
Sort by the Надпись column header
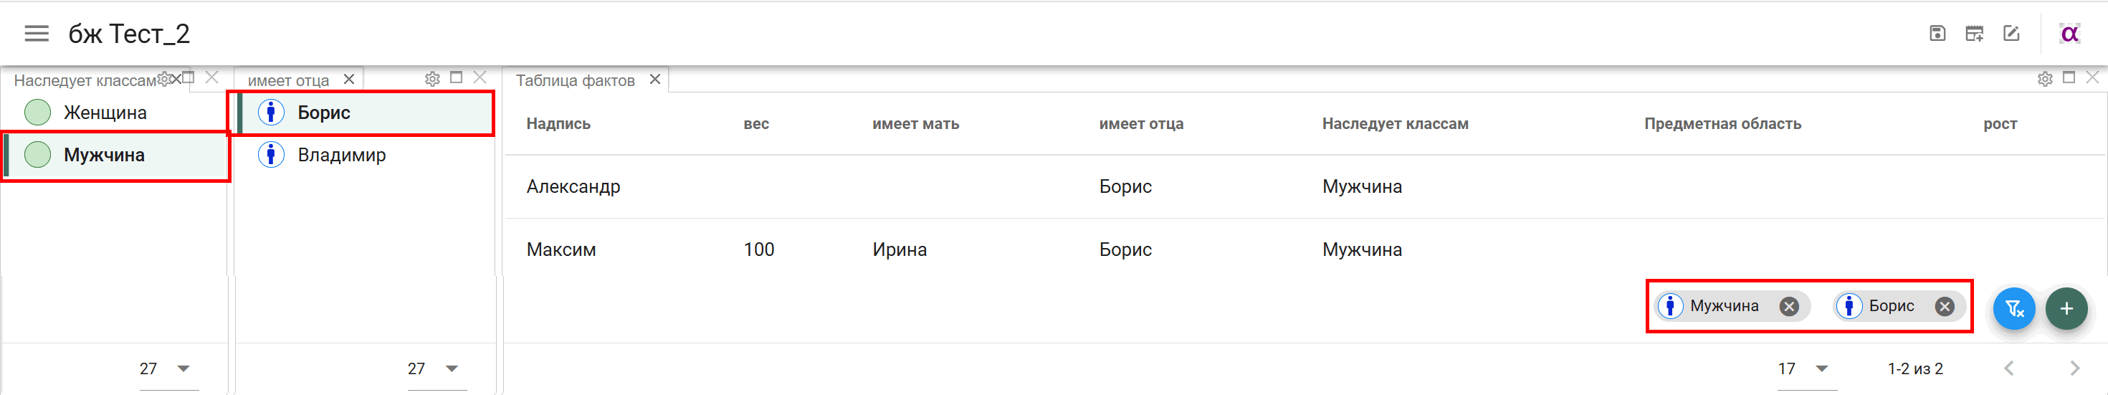click(558, 123)
